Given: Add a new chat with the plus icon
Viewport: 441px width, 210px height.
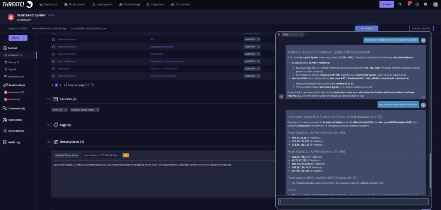Looking at the screenshot, I should 308,34.
